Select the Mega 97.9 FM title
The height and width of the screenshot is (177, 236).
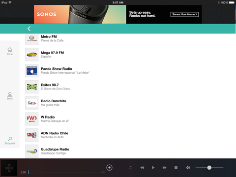[52, 53]
